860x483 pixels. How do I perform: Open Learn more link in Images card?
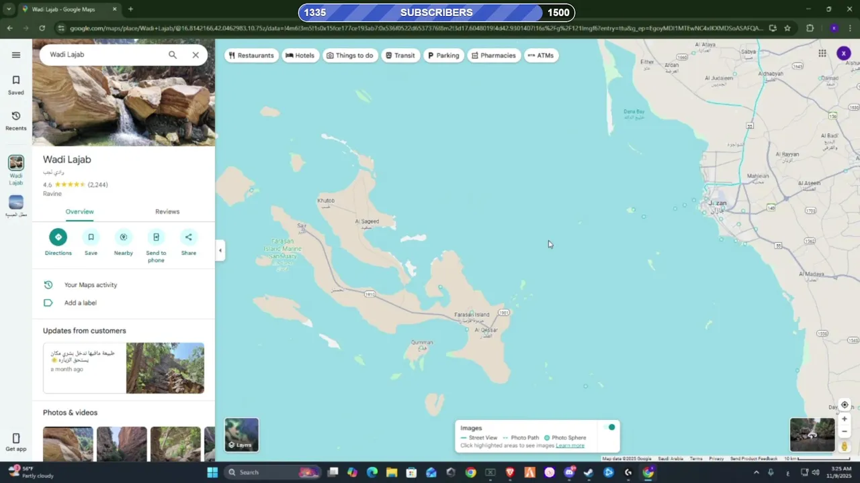570,445
